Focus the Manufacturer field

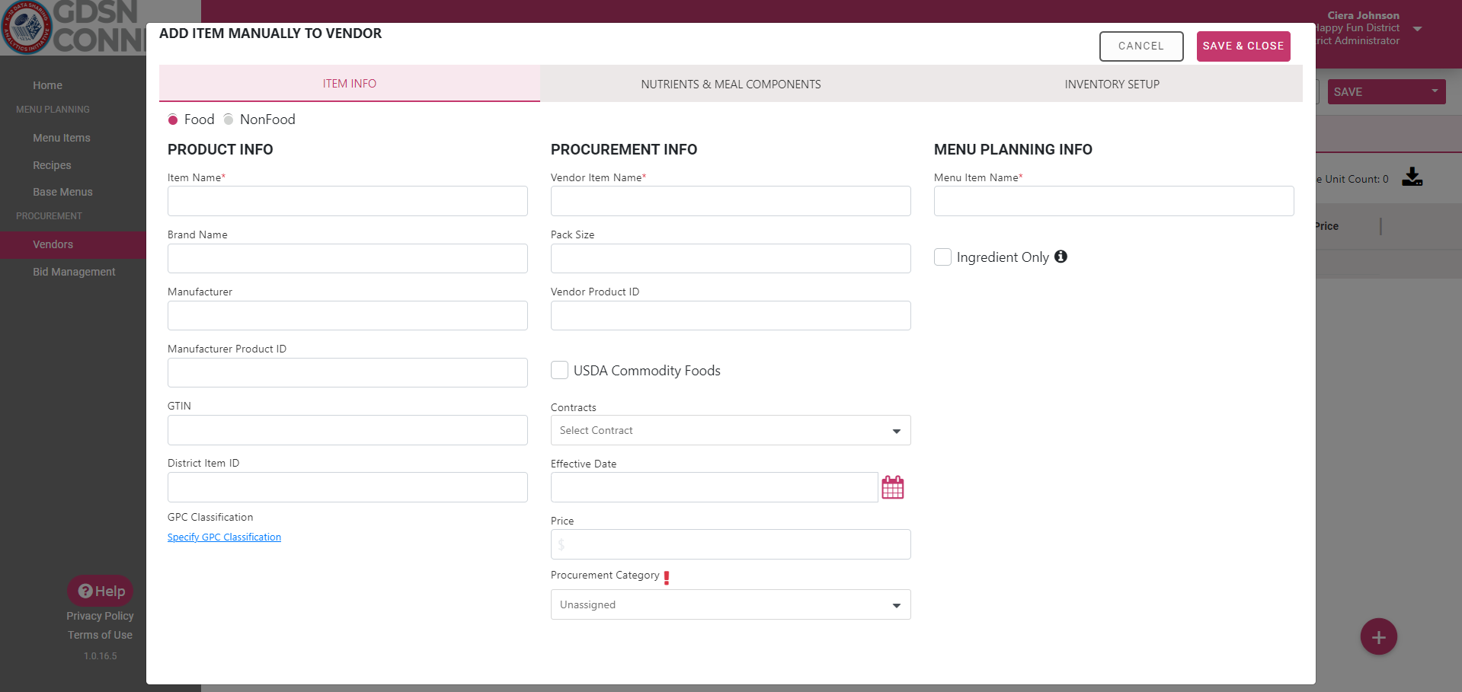(347, 315)
